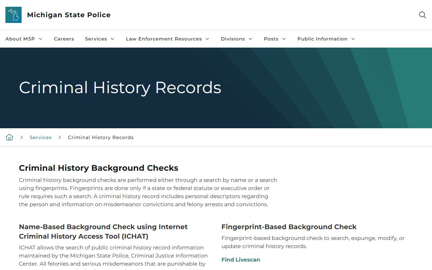Select the Fingerprint-Based Background Check heading

click(289, 227)
